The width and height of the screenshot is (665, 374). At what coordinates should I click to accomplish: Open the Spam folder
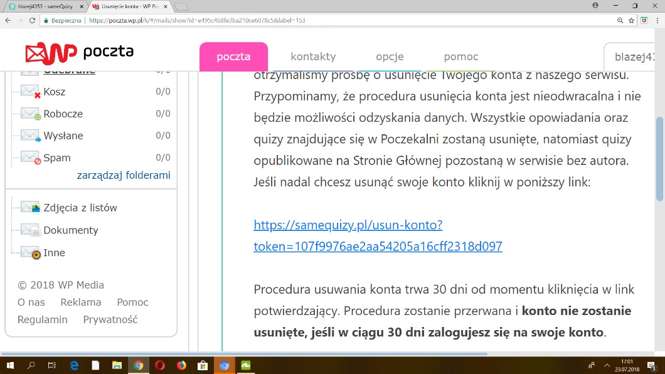(56, 158)
